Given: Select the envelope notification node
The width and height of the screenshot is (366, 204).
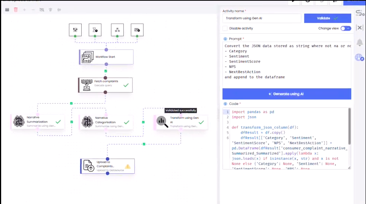Looking at the screenshot, I should [x=137, y=30].
